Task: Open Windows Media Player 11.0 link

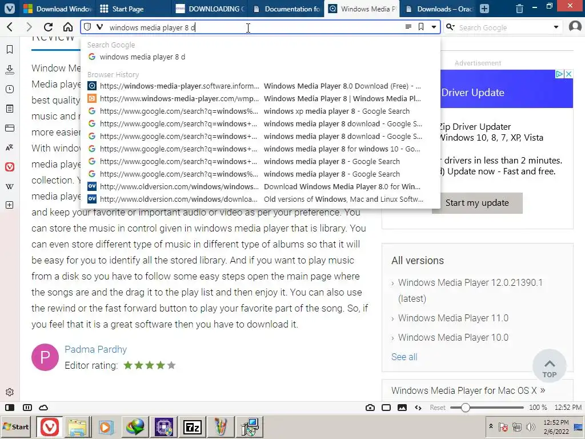Action: [x=453, y=318]
